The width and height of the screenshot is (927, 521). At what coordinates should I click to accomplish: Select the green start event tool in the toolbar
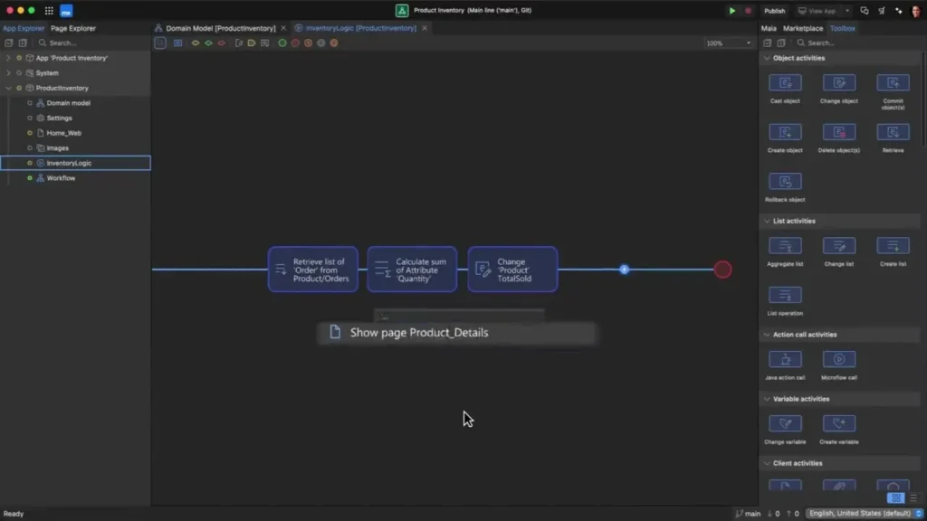click(x=282, y=43)
